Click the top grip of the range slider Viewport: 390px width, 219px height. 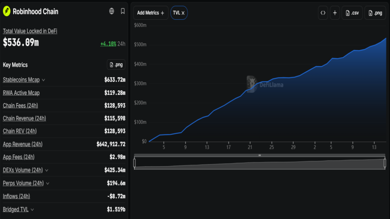tap(259, 155)
